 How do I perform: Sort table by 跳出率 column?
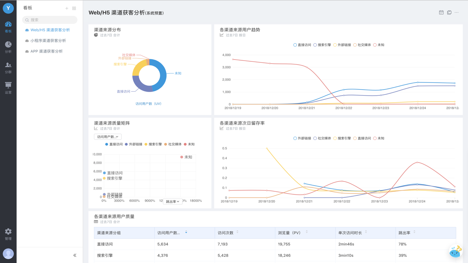coord(414,232)
